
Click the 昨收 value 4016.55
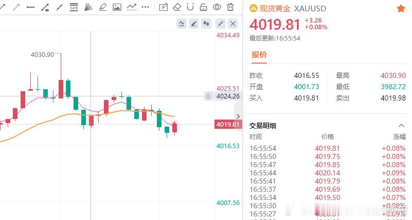tap(307, 76)
